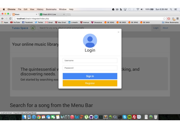This screenshot has height=128, width=180.
Task: Open the Apple menu
Action: pyautogui.click(x=4, y=9)
